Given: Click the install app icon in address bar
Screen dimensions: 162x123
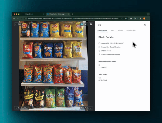Looking at the screenshot, I should click(122, 19).
